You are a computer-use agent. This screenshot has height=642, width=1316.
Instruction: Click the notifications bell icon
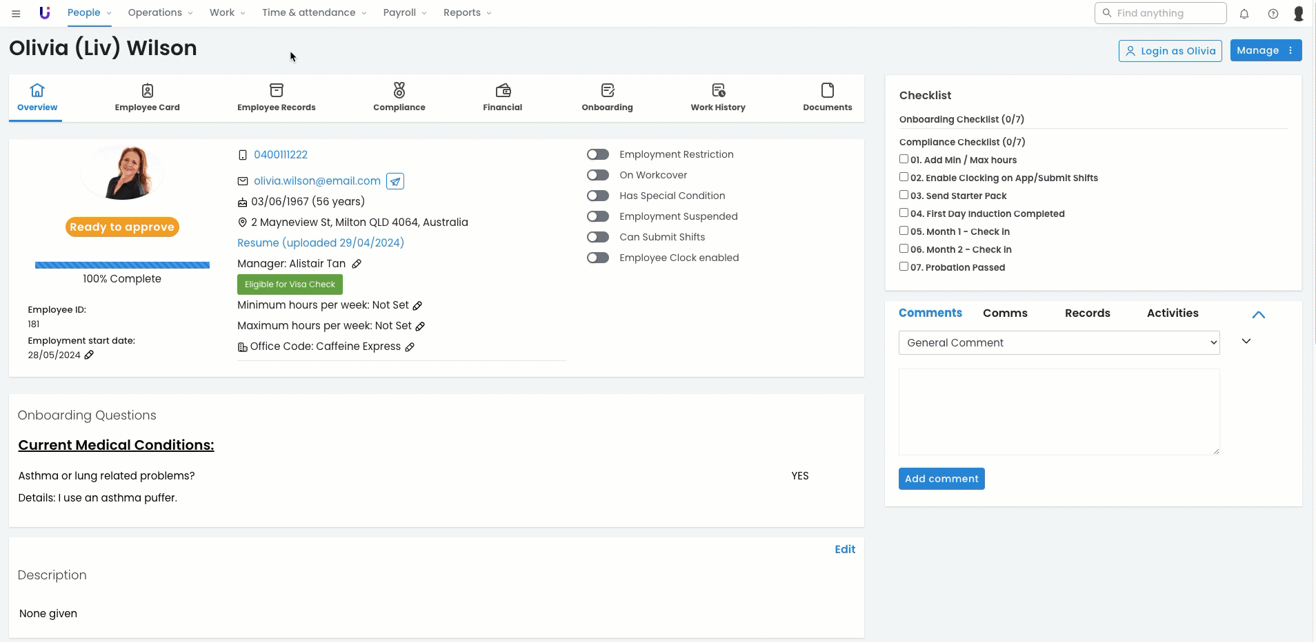click(x=1244, y=14)
